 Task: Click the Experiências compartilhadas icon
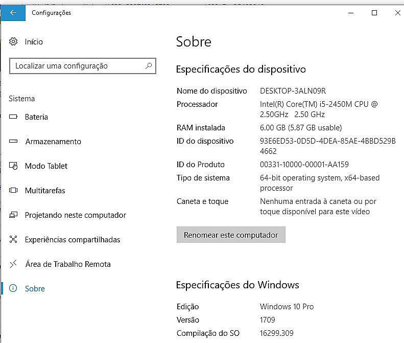pos(14,240)
